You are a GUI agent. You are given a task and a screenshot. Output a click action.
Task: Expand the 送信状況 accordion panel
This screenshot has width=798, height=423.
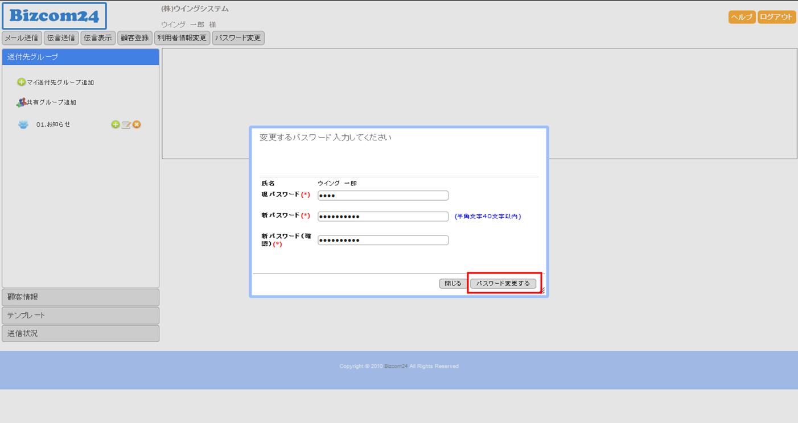[80, 333]
